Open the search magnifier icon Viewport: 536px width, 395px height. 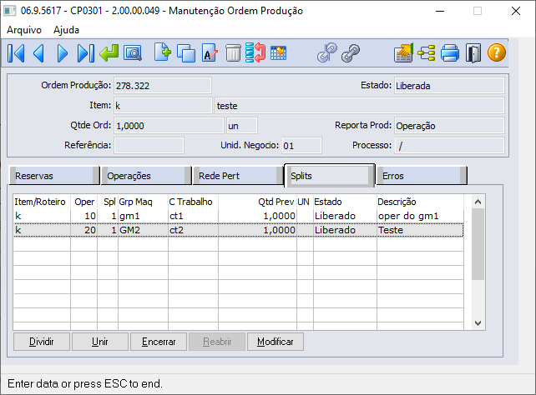point(133,53)
